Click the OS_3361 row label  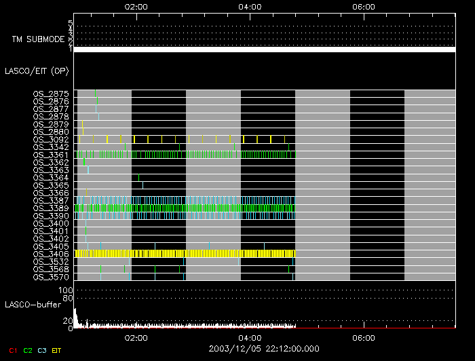51,155
